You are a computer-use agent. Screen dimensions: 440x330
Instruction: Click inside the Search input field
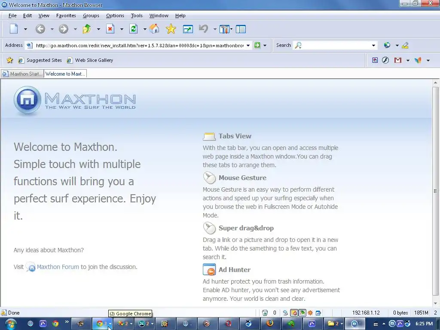coord(336,46)
